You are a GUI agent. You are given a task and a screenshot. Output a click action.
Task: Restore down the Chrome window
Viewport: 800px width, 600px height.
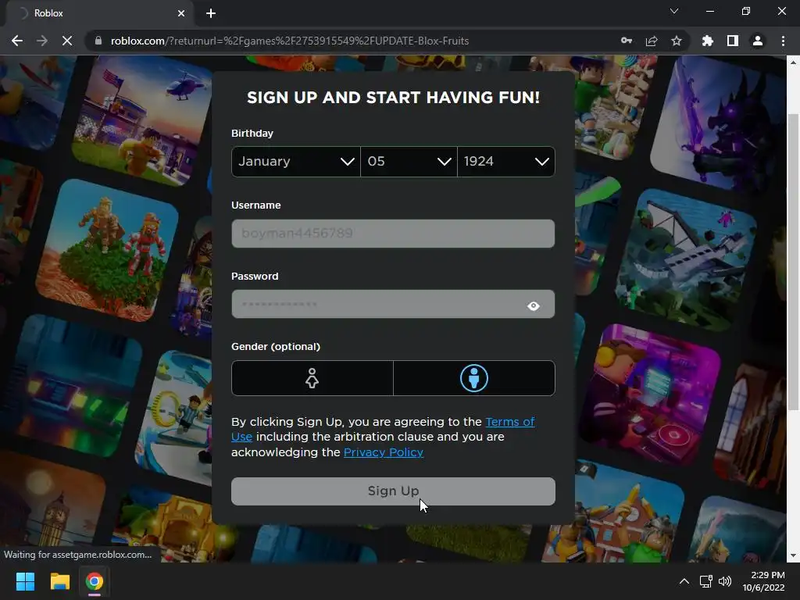(746, 11)
